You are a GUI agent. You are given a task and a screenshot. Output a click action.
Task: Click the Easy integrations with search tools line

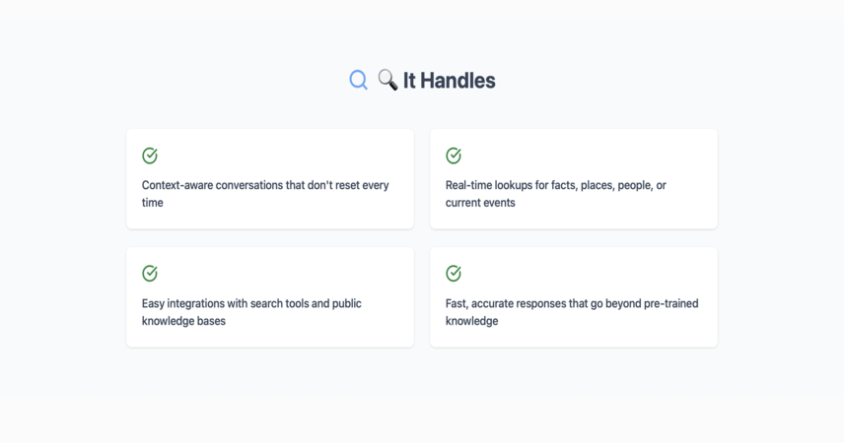coord(251,303)
